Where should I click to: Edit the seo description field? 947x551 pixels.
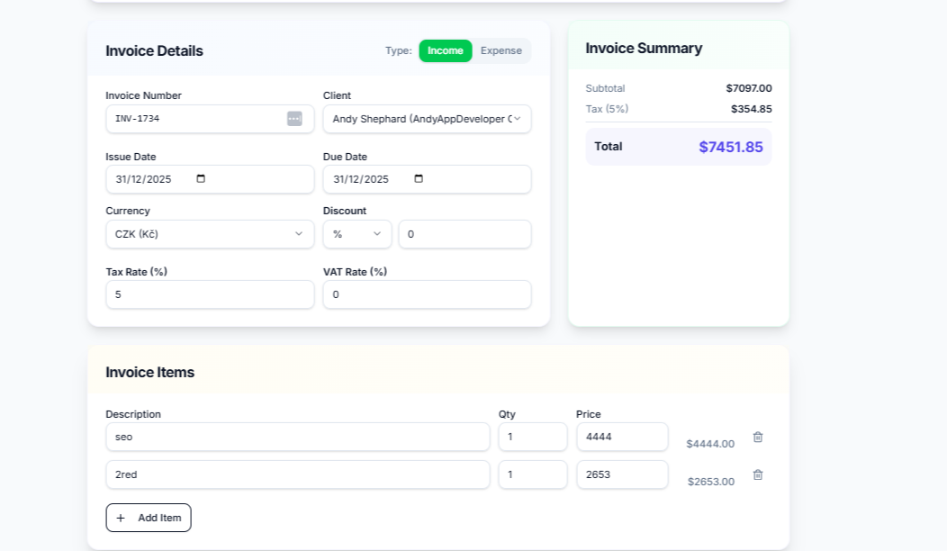pyautogui.click(x=297, y=437)
